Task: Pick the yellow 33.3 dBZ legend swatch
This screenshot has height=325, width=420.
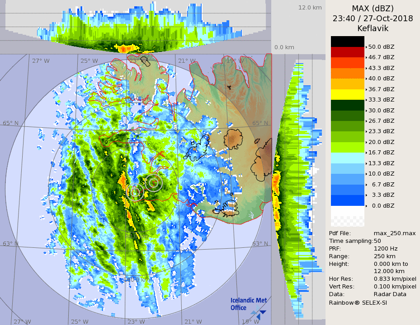Action: pos(347,94)
